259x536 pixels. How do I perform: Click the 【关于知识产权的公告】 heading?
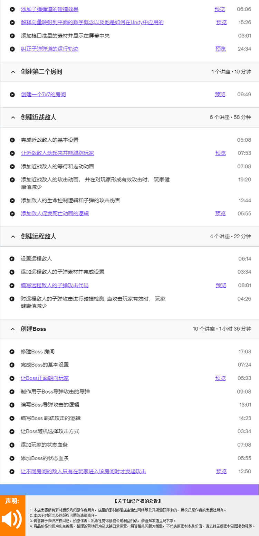(137, 501)
